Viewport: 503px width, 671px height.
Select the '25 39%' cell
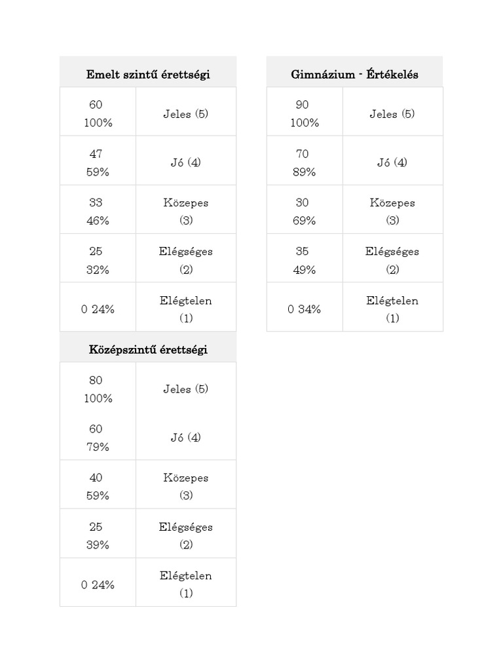(x=98, y=535)
